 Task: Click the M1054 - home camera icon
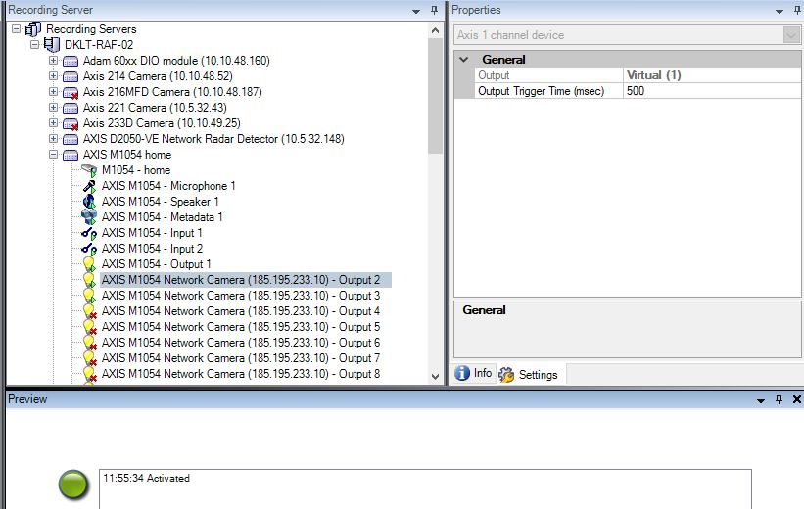coord(90,170)
